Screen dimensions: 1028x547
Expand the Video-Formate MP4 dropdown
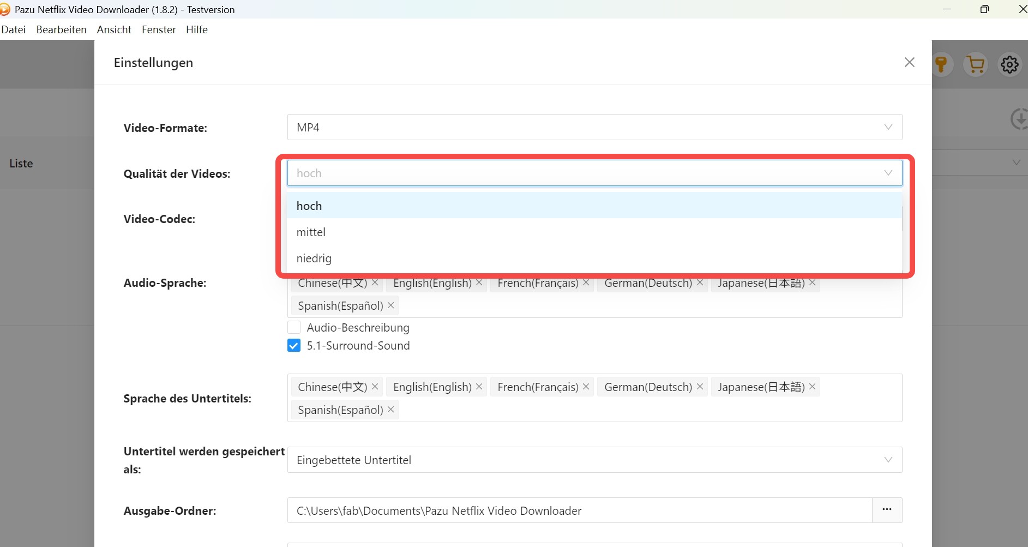(594, 127)
